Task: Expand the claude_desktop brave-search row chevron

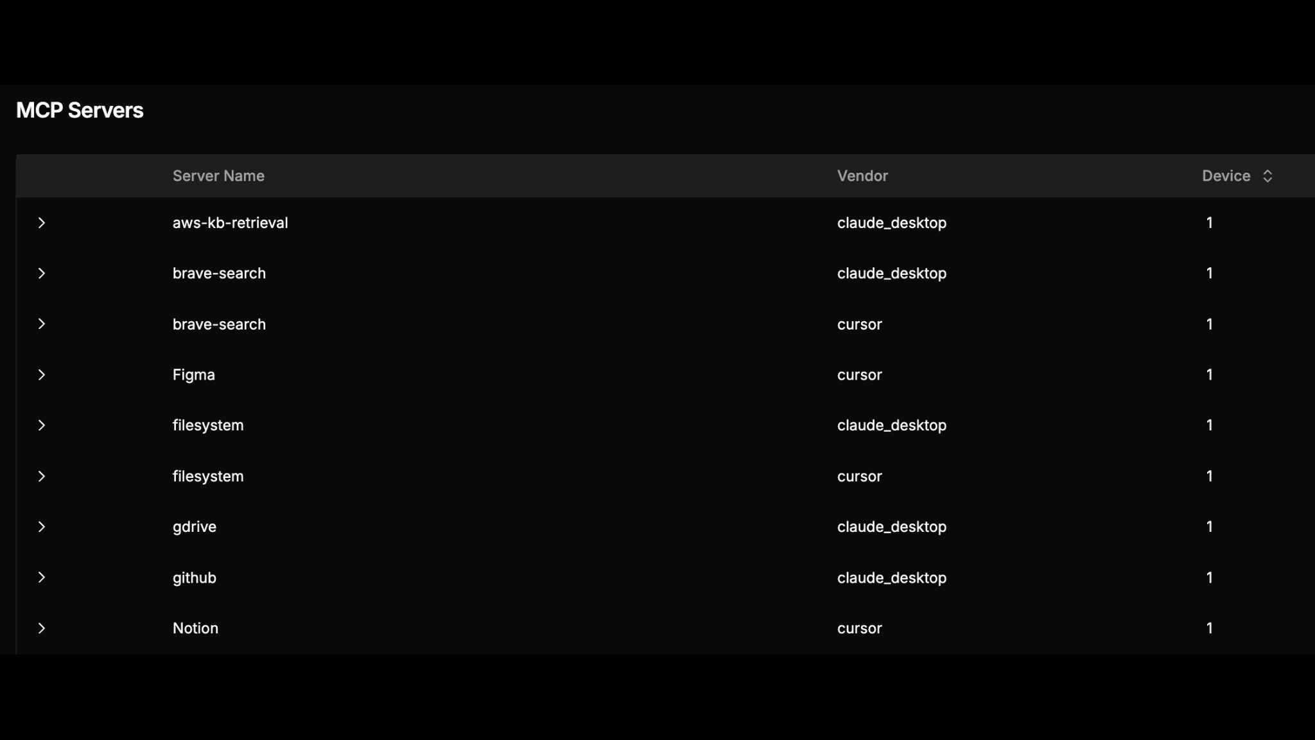Action: pyautogui.click(x=42, y=274)
